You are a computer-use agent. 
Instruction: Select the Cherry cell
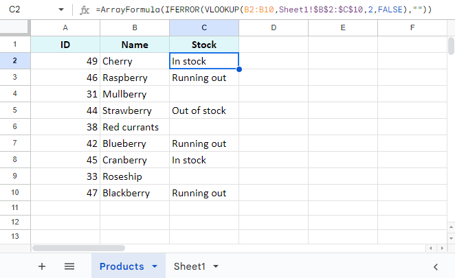pos(135,61)
